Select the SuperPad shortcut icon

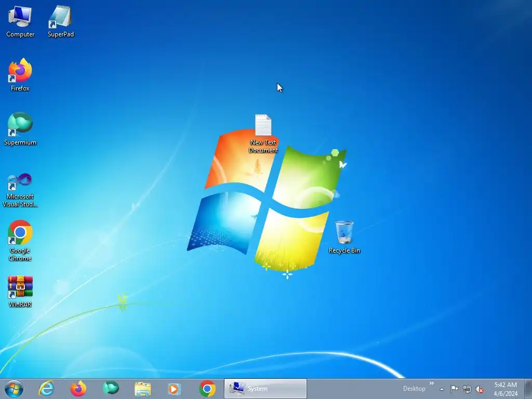click(x=60, y=22)
